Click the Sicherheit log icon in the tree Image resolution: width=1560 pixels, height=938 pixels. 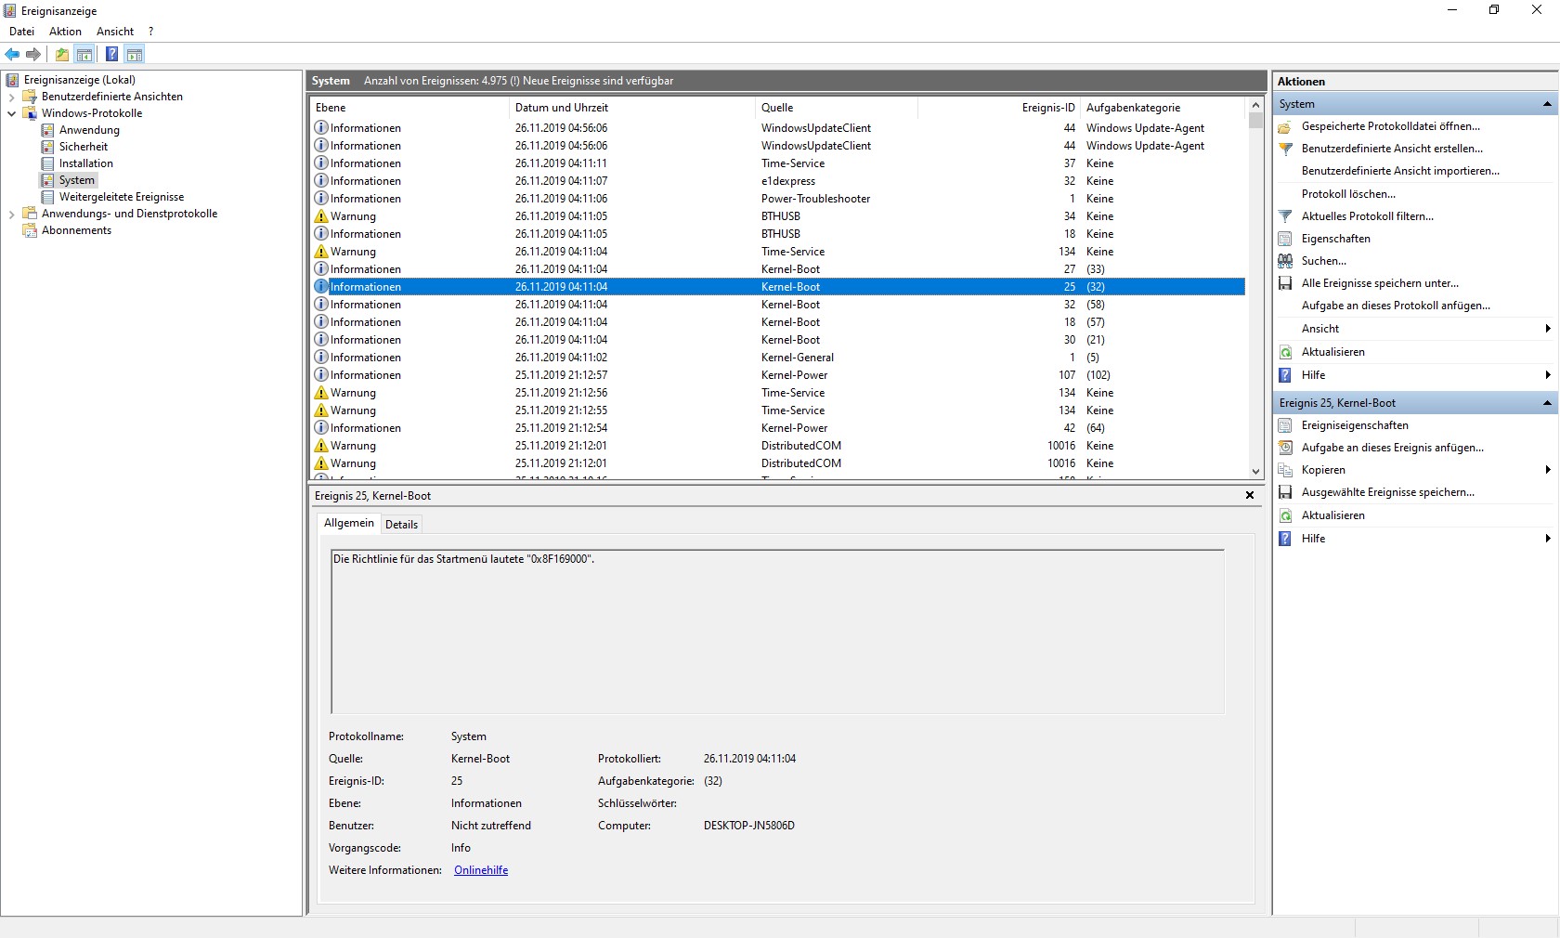point(48,147)
